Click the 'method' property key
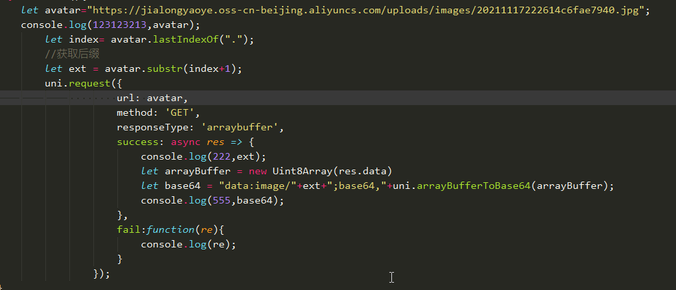This screenshot has width=676, height=290. click(x=135, y=112)
